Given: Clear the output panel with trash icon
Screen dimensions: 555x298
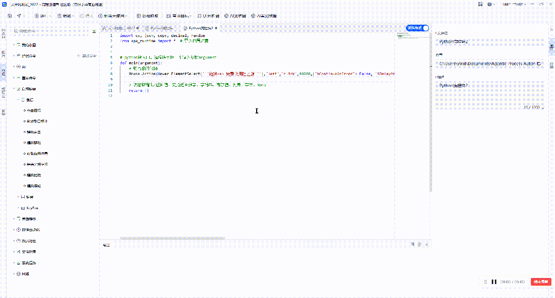Looking at the screenshot, I should pyautogui.click(x=419, y=245).
